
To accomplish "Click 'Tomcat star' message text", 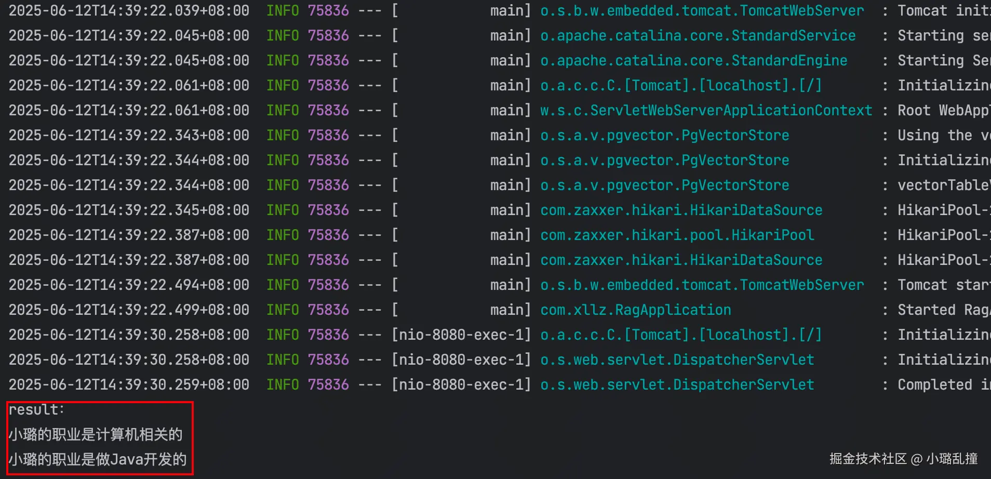I will click(x=944, y=285).
